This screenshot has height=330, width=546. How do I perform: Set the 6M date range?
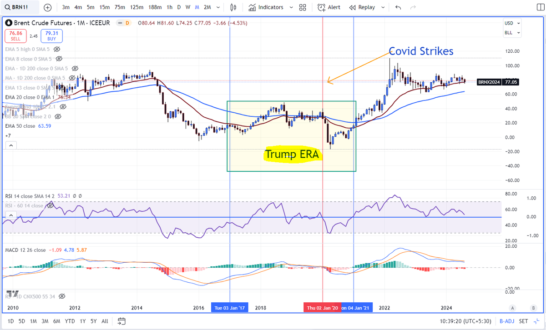coord(56,321)
